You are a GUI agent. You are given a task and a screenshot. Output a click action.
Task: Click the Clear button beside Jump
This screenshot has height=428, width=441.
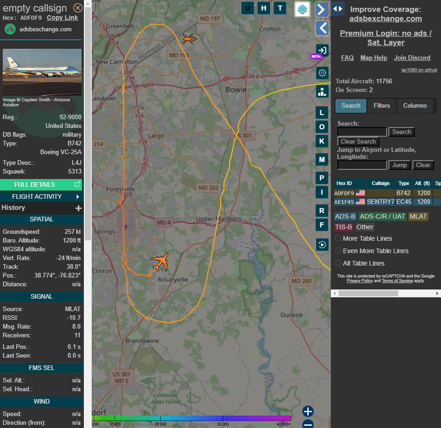[x=423, y=165]
